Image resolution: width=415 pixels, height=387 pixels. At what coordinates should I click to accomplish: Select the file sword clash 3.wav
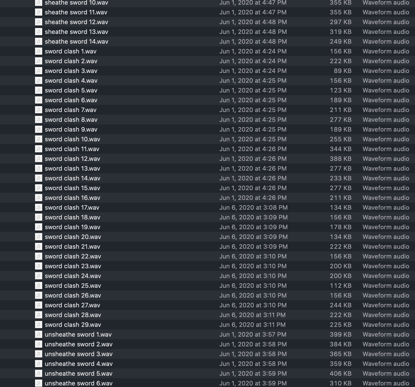(71, 71)
